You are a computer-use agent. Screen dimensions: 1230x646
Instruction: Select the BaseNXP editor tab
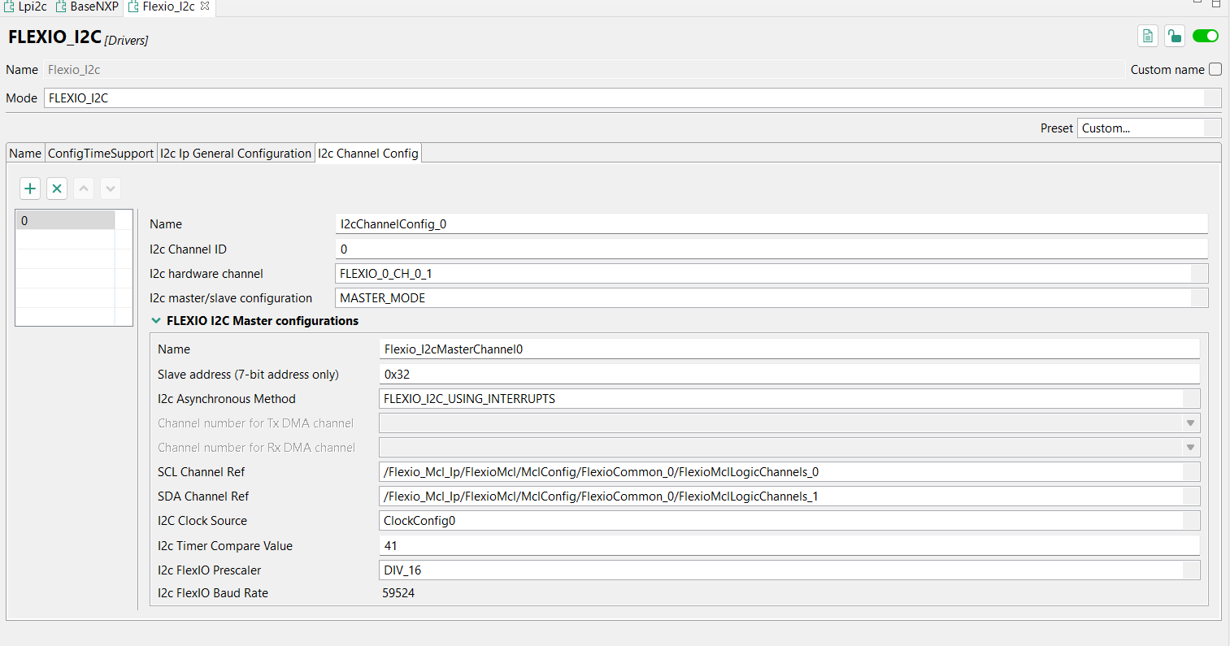[88, 7]
